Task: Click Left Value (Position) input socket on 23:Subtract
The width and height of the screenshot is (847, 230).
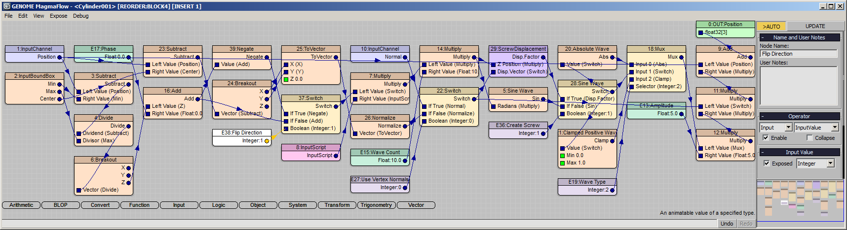Action: [x=148, y=65]
